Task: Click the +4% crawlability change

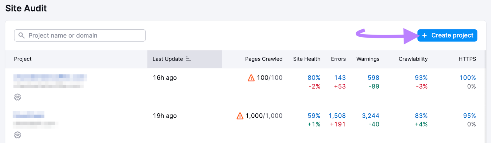Action: coord(421,124)
